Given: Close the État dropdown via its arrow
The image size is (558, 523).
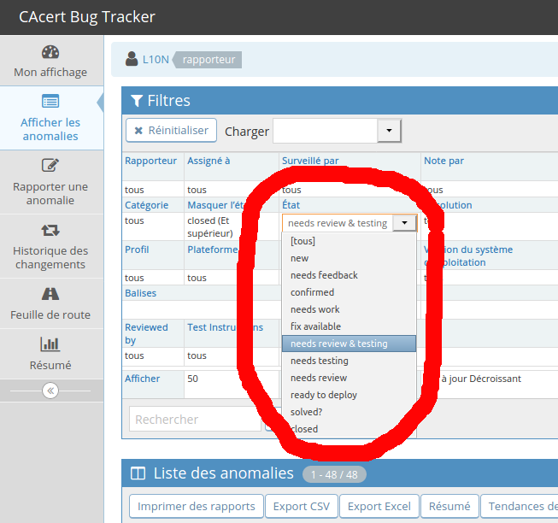Looking at the screenshot, I should click(x=408, y=223).
